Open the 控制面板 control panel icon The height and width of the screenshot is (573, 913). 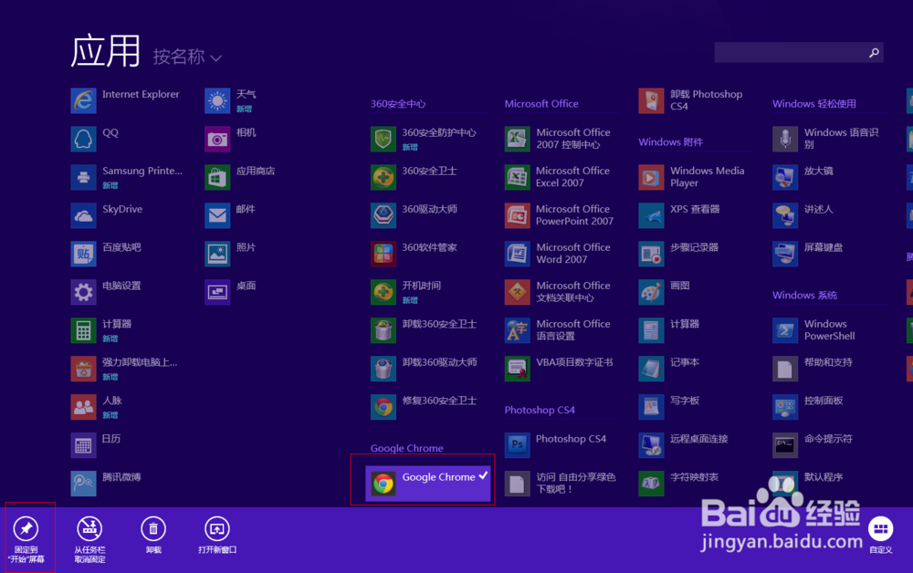coord(785,407)
